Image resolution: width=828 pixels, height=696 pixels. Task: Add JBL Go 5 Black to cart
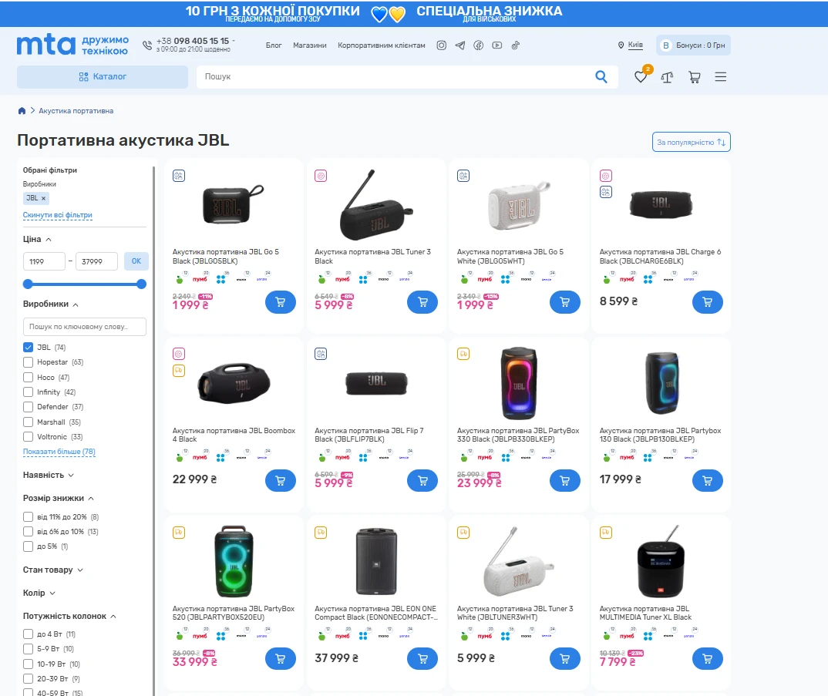281,302
